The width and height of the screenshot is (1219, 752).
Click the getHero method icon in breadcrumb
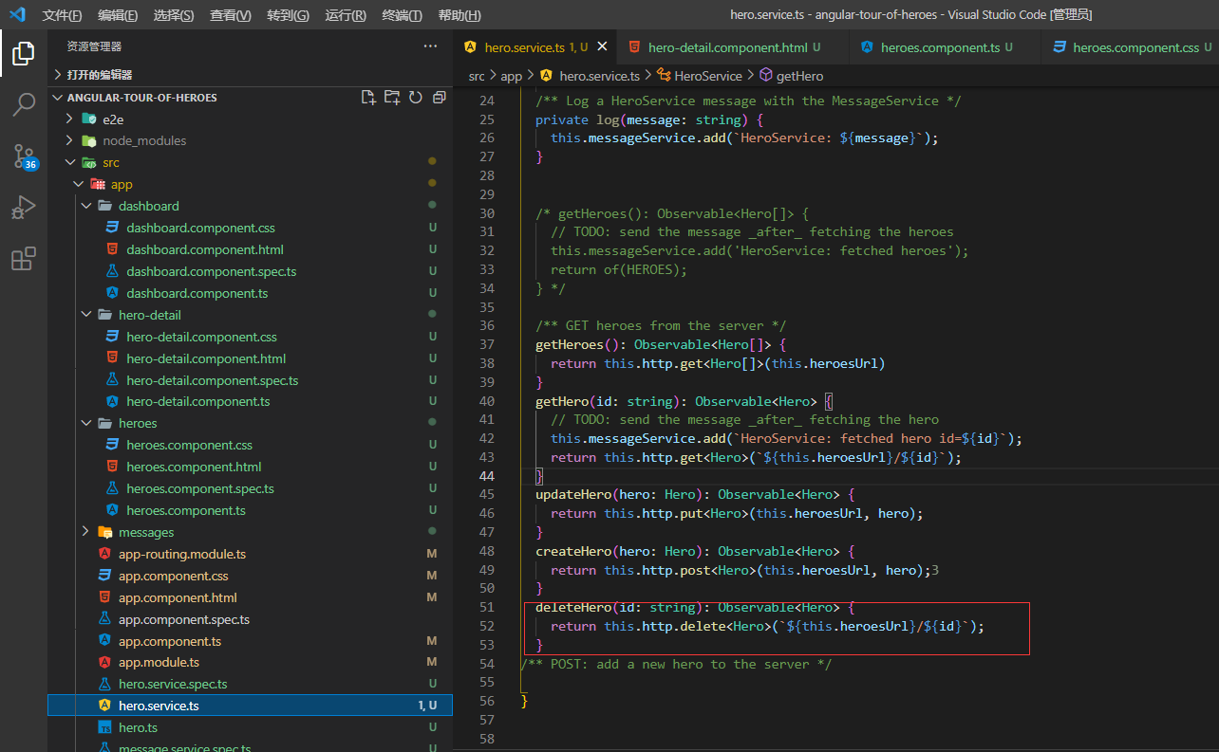765,76
